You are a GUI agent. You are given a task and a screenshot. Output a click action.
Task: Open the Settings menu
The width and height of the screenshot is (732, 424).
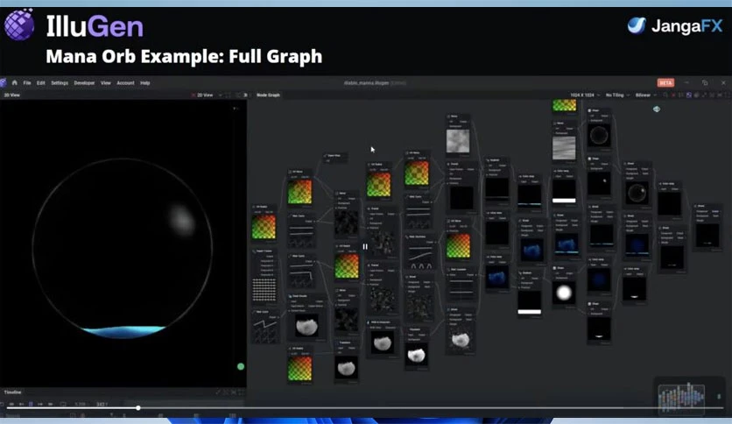coord(60,82)
